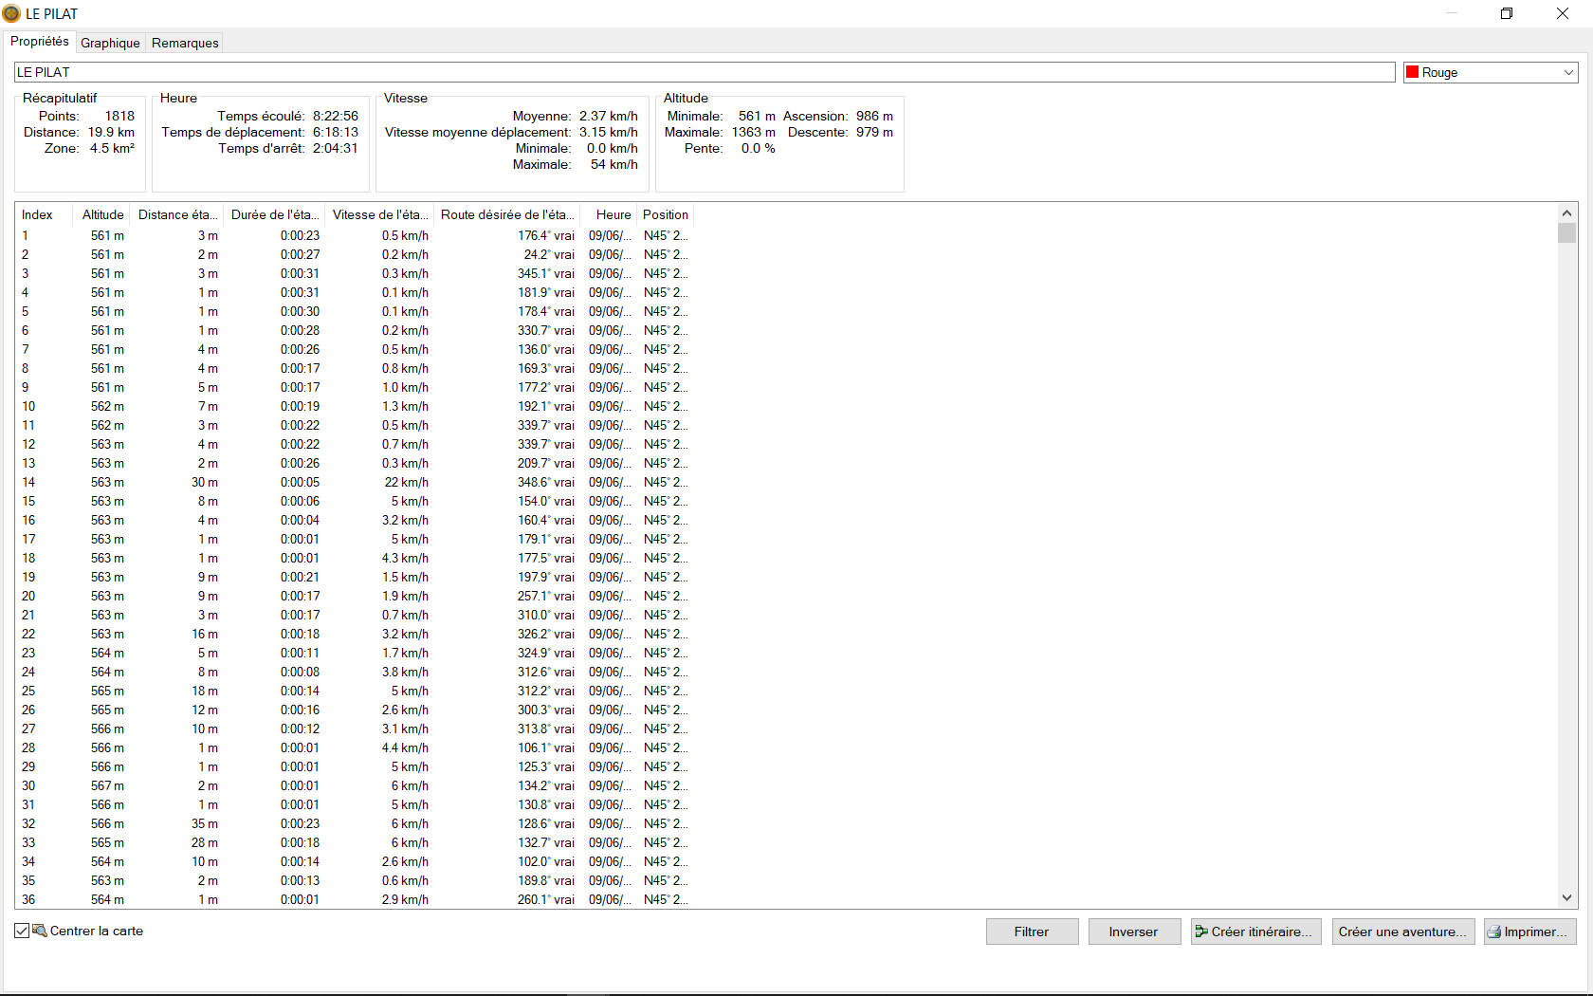Sort by the Index column header
Screen dimensions: 1593x996
point(44,214)
